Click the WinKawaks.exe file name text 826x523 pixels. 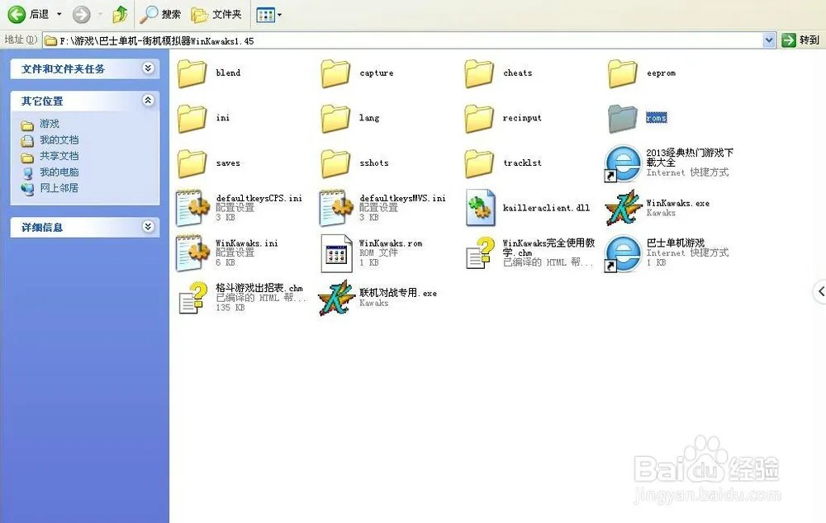click(678, 203)
